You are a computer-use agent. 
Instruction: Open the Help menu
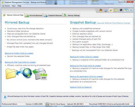(x=19, y=6)
